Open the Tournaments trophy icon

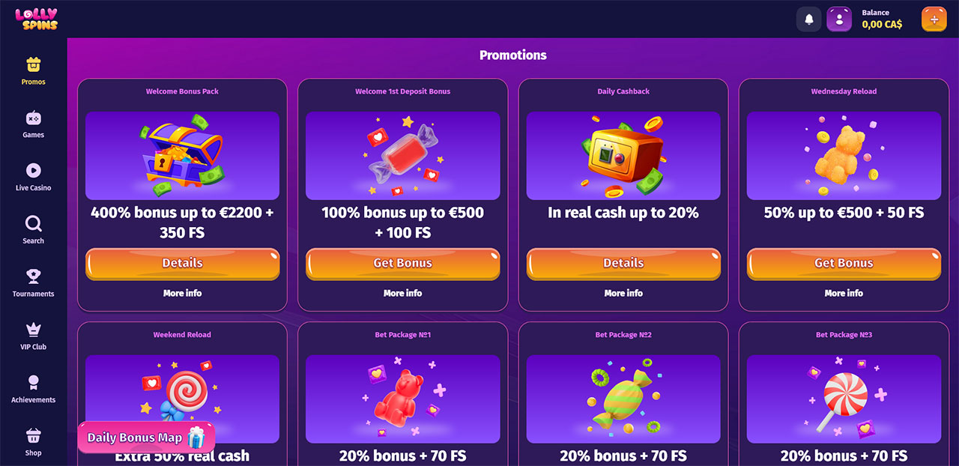coord(33,282)
